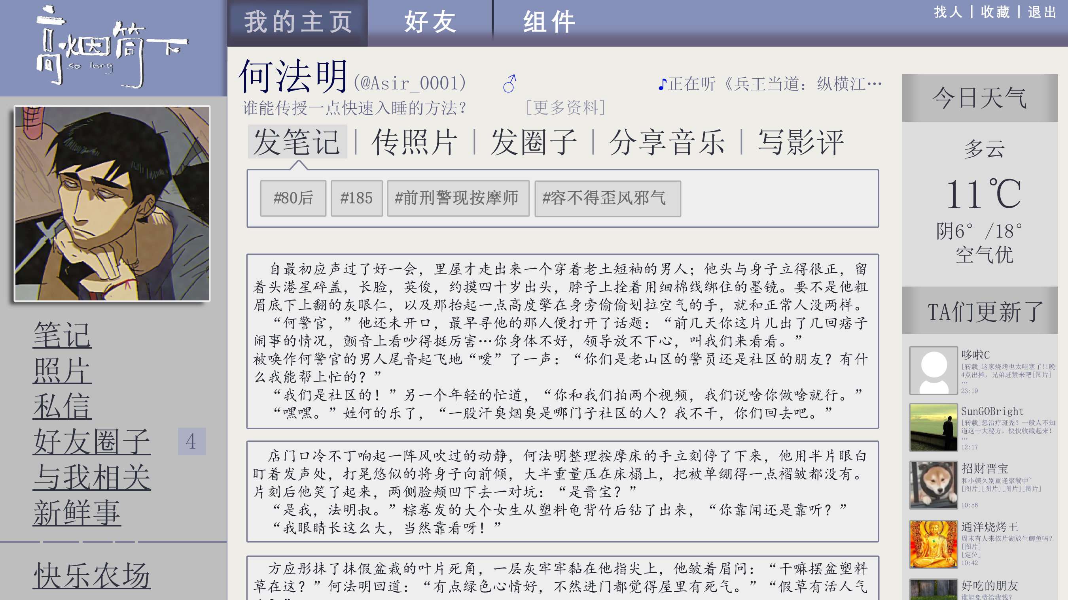Click the 好友圈子 notification badge 4
Screen dimensions: 1068x600
(191, 441)
